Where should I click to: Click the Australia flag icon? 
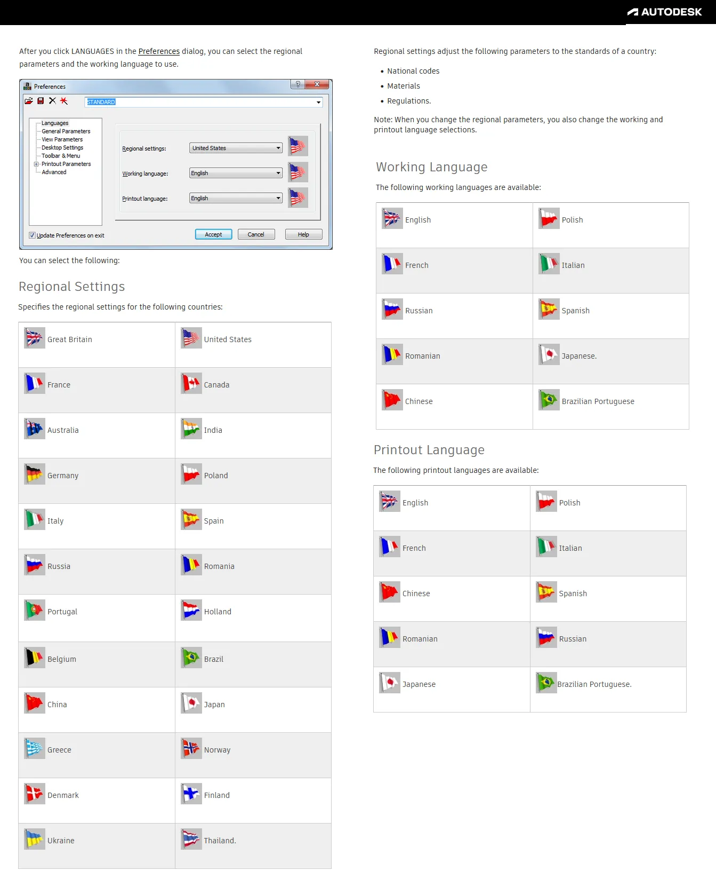[x=35, y=429]
